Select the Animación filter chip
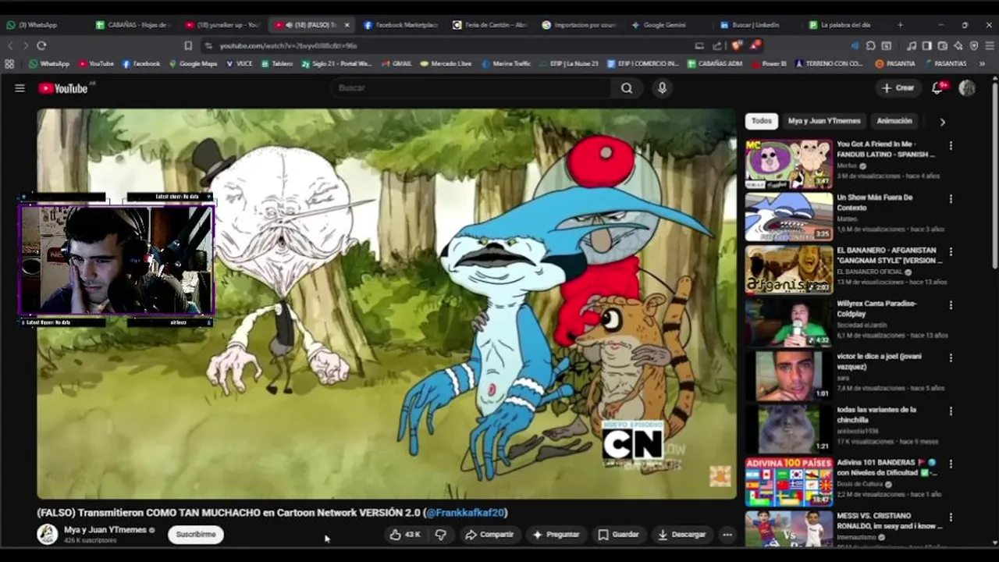The width and height of the screenshot is (999, 562). [x=894, y=121]
